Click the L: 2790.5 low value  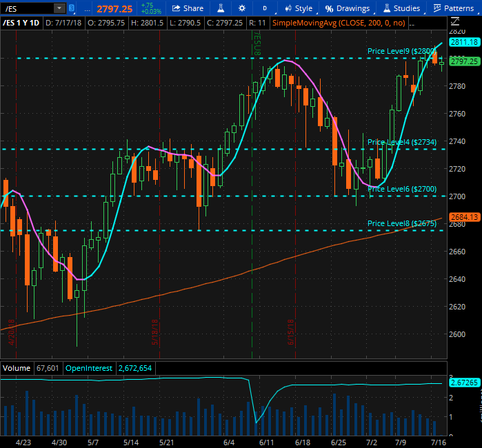[185, 23]
